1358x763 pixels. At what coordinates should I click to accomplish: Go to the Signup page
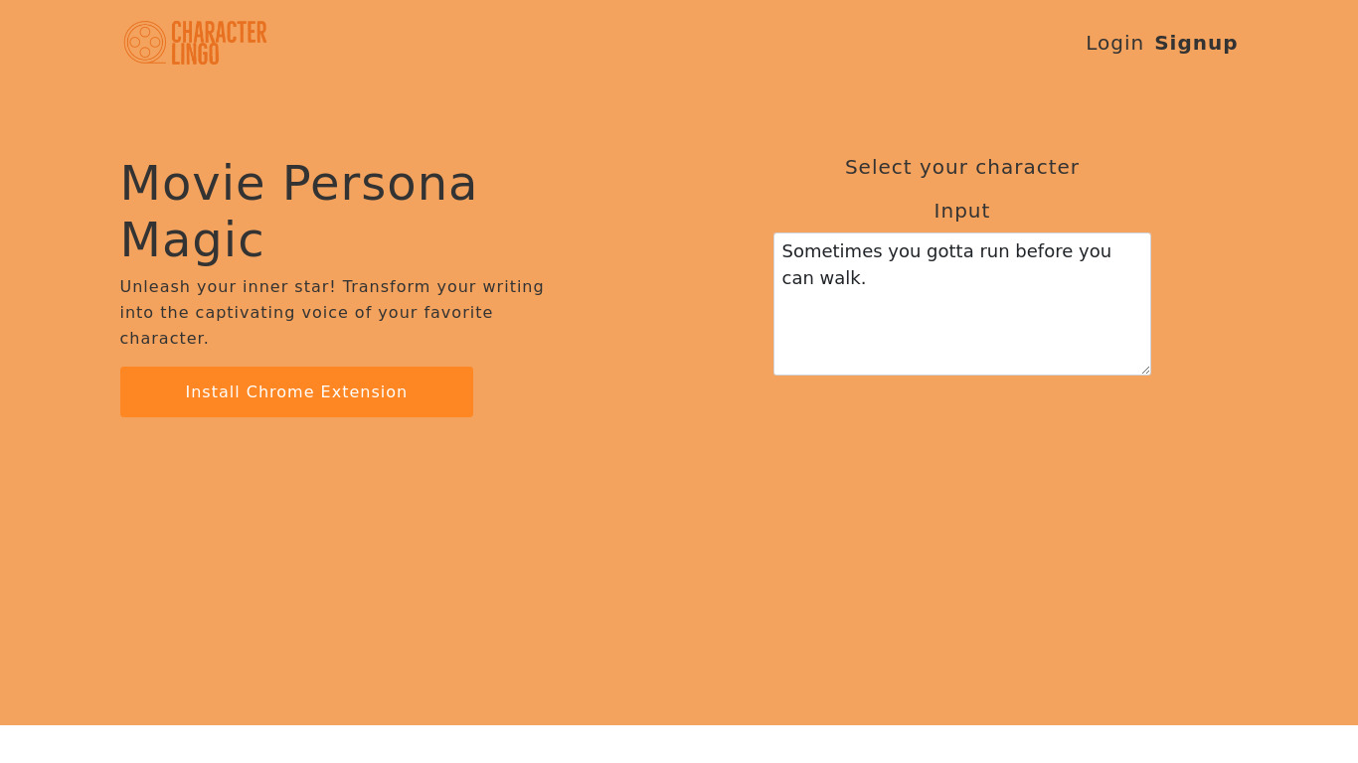(x=1196, y=43)
